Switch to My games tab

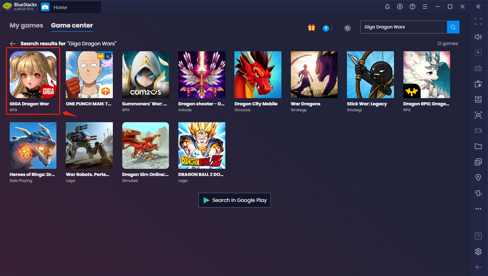pyautogui.click(x=26, y=26)
